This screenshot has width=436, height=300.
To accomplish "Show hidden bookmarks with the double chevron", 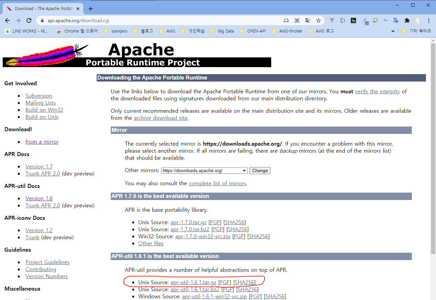I will pos(393,31).
